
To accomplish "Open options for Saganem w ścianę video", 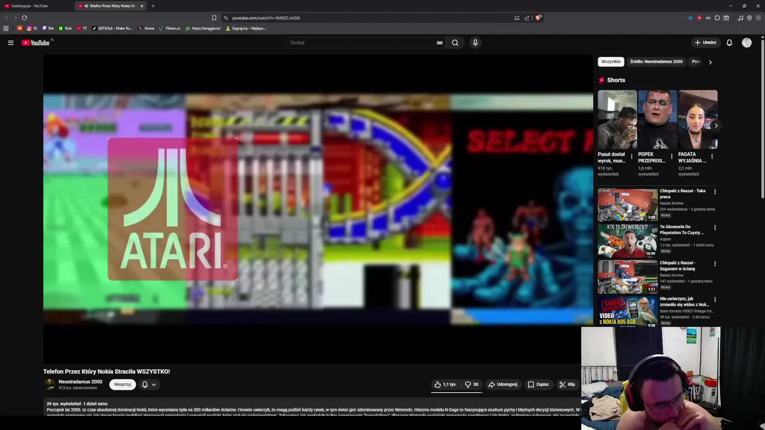I will tap(715, 263).
